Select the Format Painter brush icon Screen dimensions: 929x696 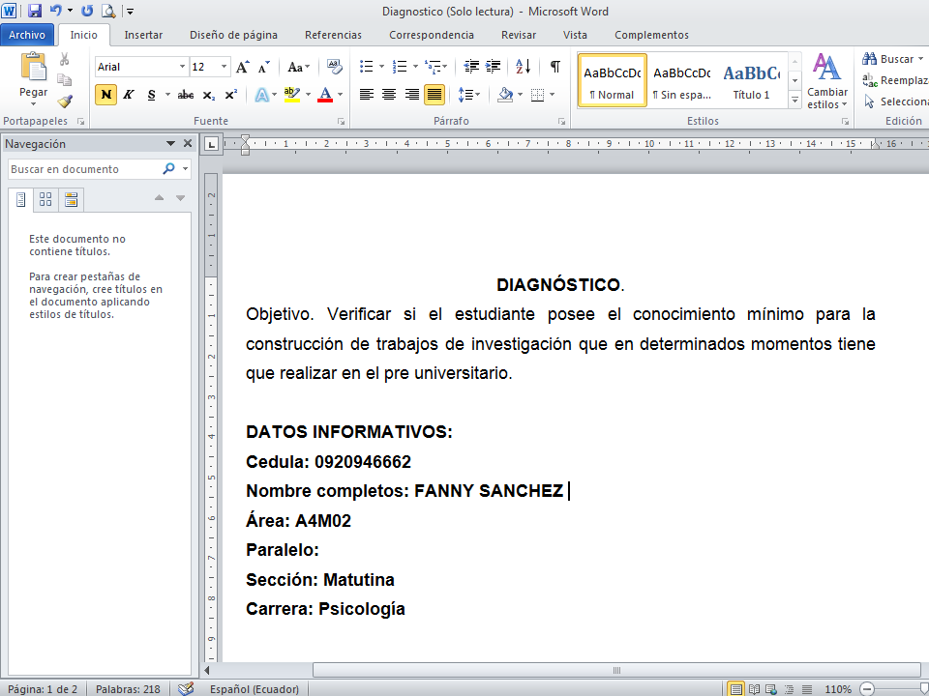point(65,101)
